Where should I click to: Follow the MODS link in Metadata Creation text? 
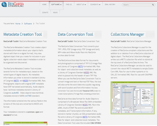(x=25, y=81)
